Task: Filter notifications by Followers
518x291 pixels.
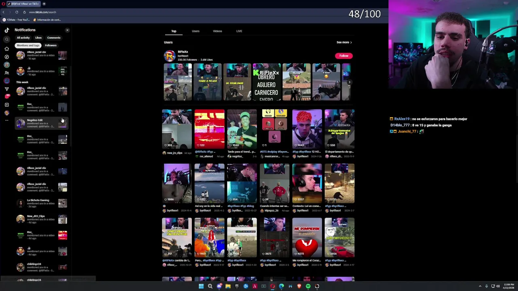Action: [51, 45]
